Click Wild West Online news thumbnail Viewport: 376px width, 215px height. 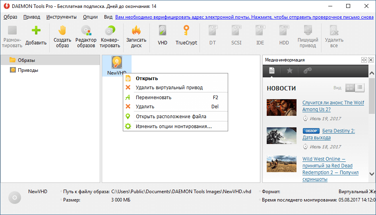pos(281,164)
